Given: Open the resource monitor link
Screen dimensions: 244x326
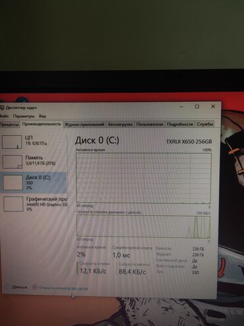Looking at the screenshot, I should 63,288.
